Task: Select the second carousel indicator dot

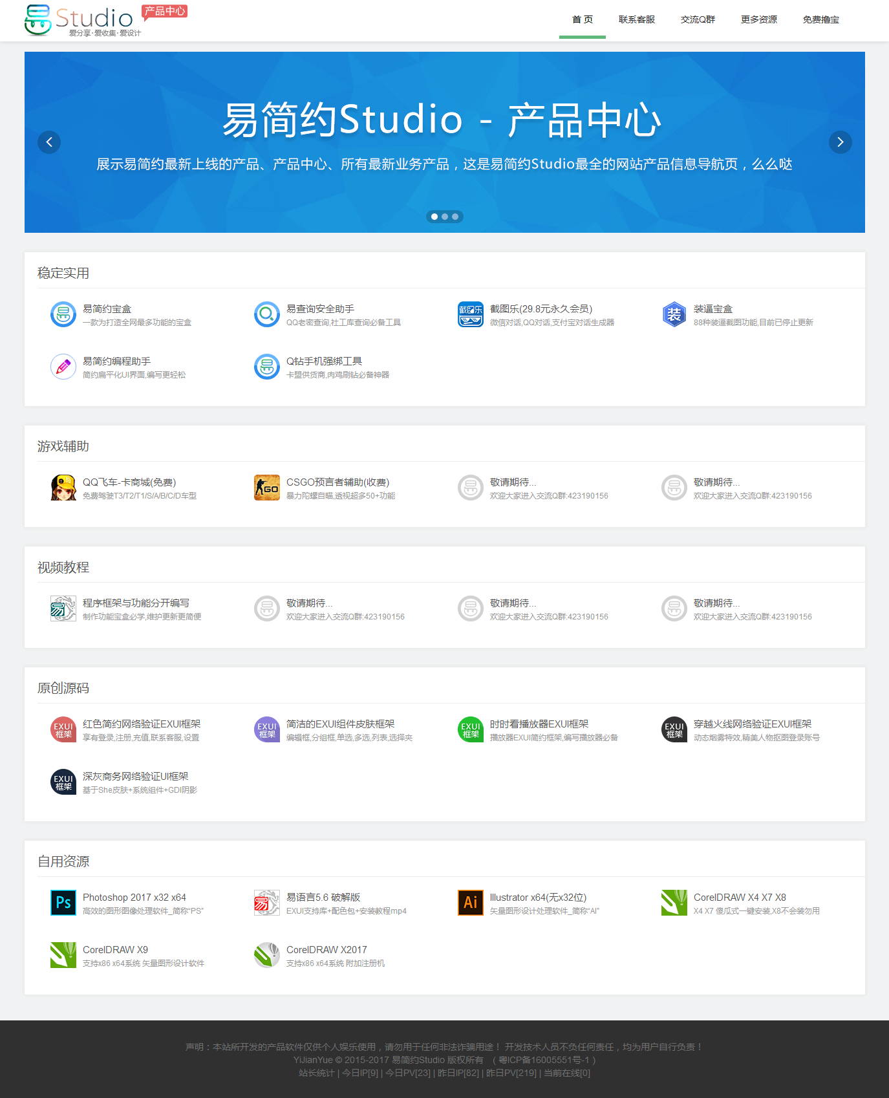Action: (445, 217)
